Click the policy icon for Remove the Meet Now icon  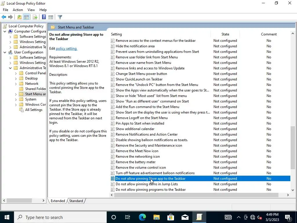(113, 151)
